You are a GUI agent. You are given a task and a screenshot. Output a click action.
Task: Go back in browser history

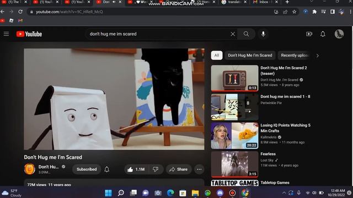tap(3, 12)
